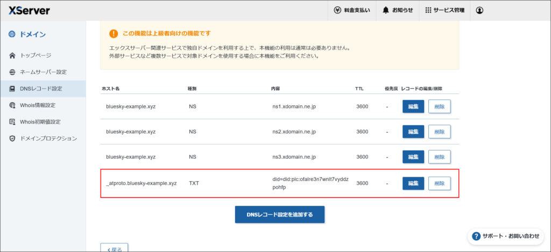The width and height of the screenshot is (551, 252).
Task: Delete the ns2.xdomain.ne.jp NS record
Action: pyautogui.click(x=439, y=132)
